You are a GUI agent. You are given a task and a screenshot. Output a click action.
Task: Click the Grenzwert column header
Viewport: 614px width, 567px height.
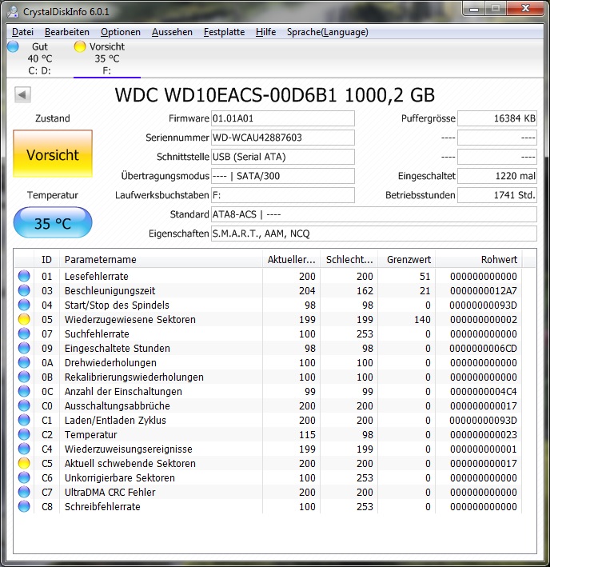(x=406, y=260)
